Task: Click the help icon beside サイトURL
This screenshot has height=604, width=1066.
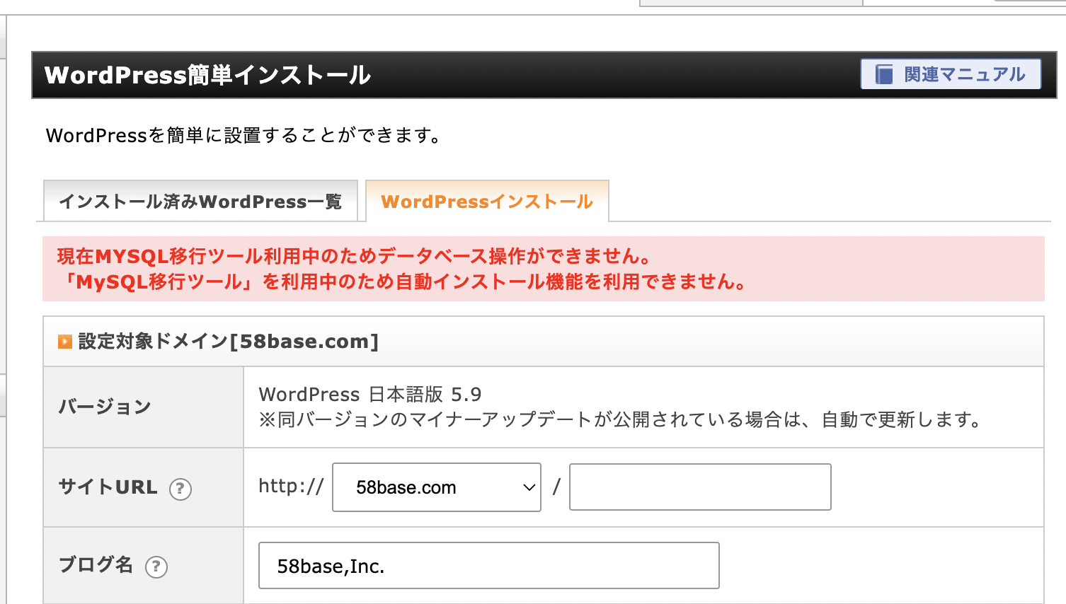Action: (180, 489)
